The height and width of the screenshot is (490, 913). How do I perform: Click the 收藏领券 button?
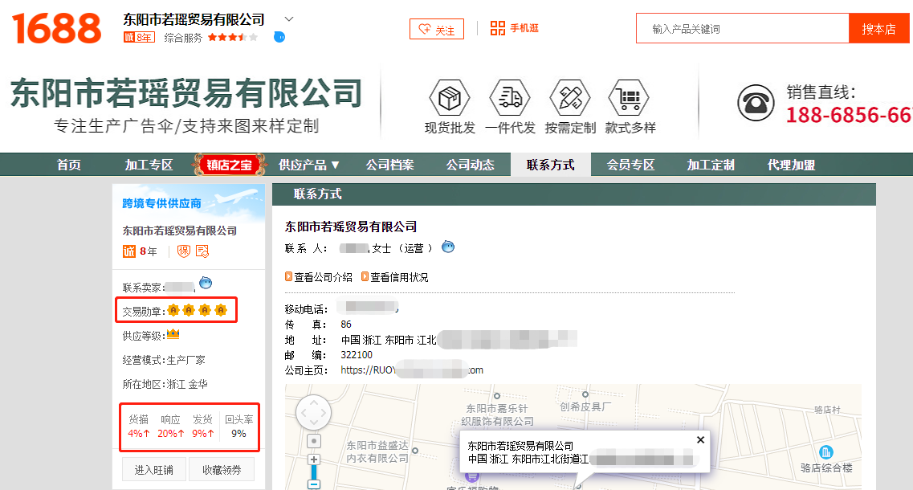(222, 470)
